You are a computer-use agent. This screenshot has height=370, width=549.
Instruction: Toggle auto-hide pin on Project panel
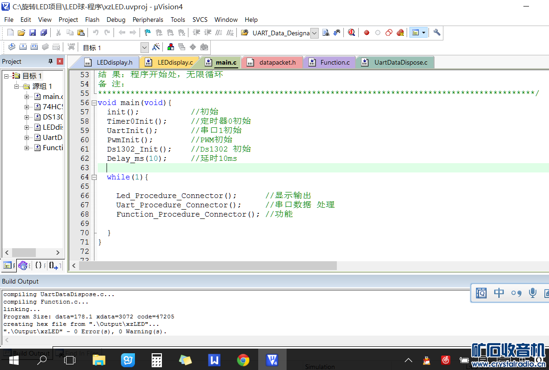point(51,61)
